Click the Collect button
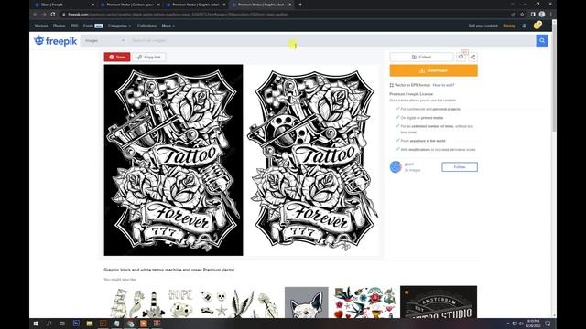This screenshot has width=586, height=329. tap(421, 57)
